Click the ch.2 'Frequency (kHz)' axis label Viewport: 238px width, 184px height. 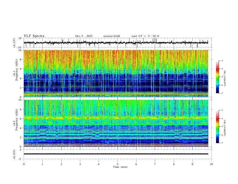point(17,119)
